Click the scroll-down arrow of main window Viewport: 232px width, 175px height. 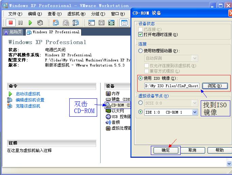[229, 163]
